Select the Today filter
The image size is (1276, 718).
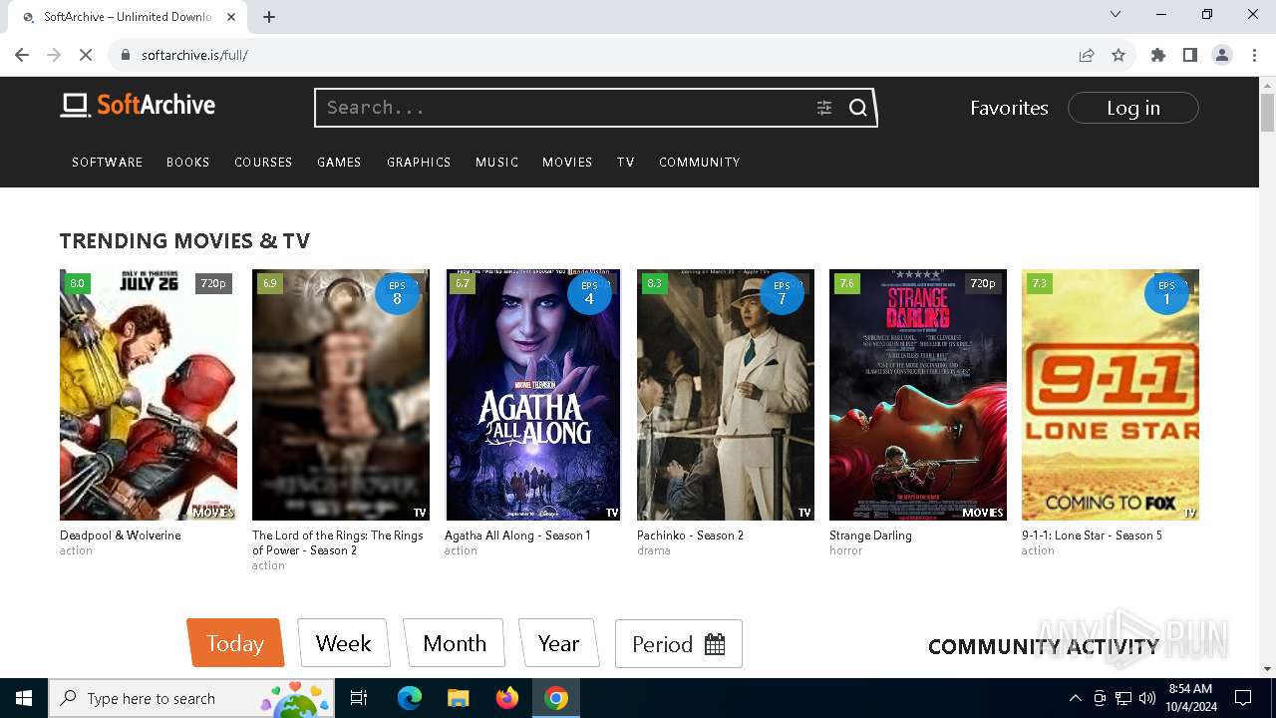pos(235,643)
